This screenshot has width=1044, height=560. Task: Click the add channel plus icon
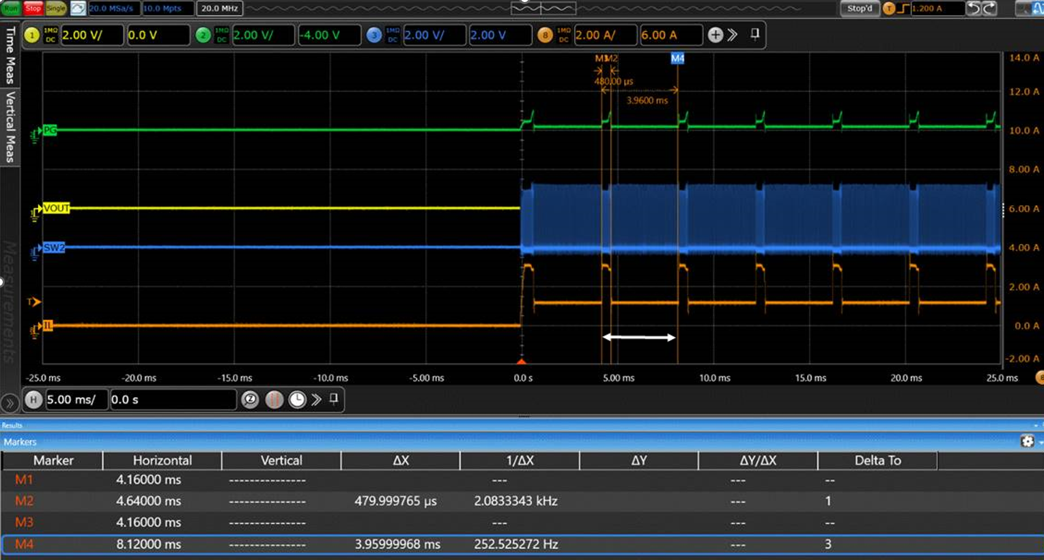[x=715, y=35]
